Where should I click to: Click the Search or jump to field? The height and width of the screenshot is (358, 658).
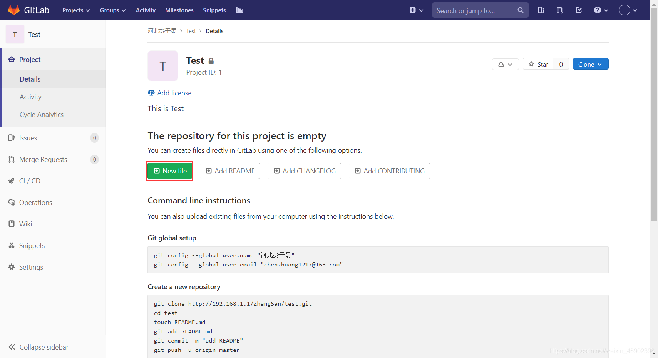pos(480,10)
